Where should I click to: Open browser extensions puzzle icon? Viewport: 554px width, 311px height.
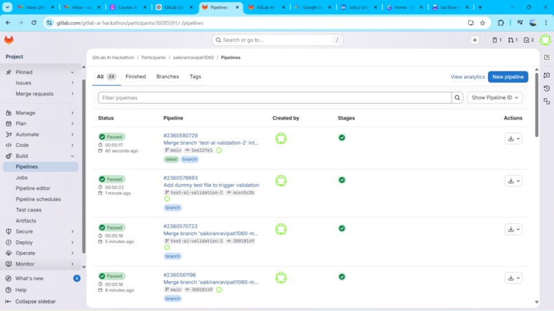(x=500, y=23)
